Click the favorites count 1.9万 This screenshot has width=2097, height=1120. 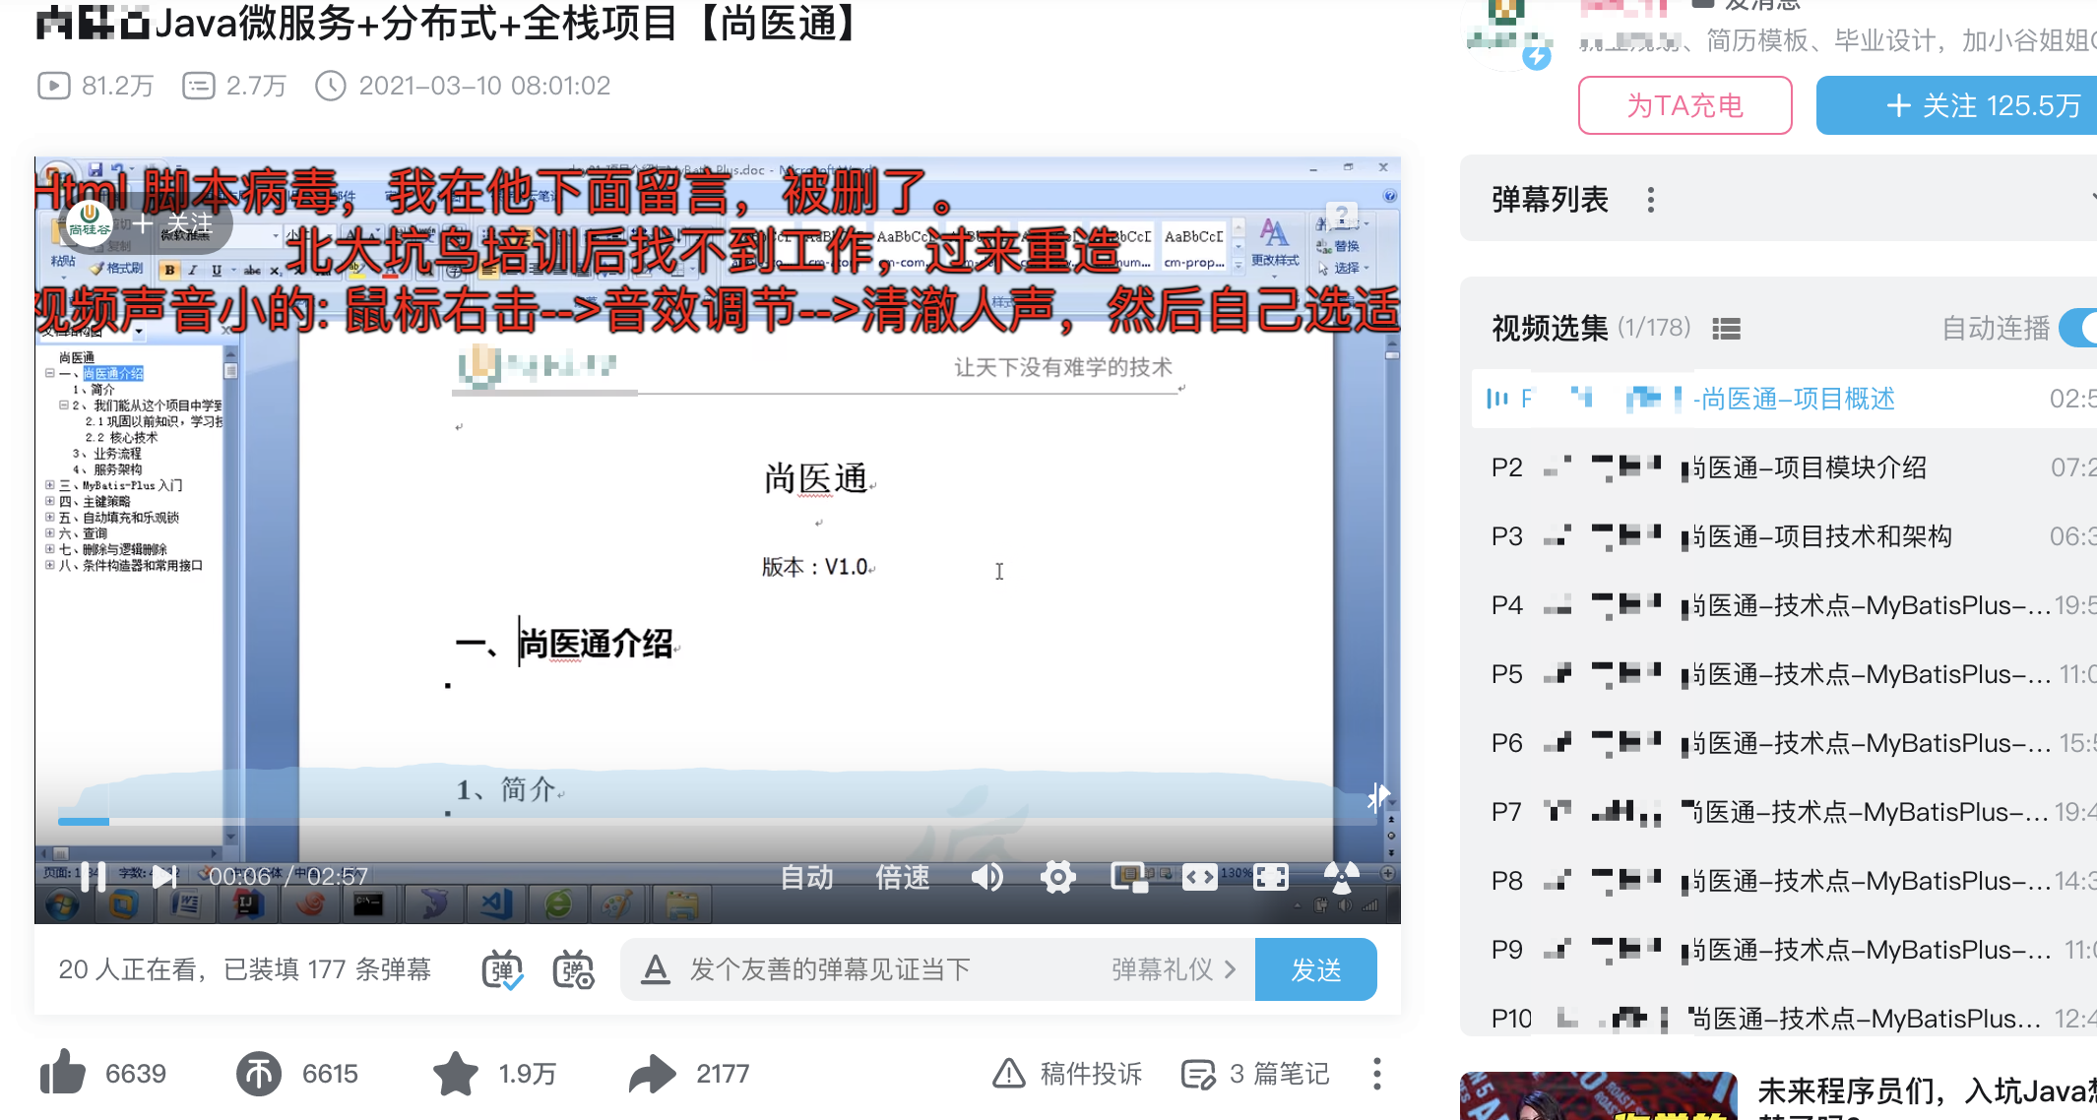(527, 1073)
